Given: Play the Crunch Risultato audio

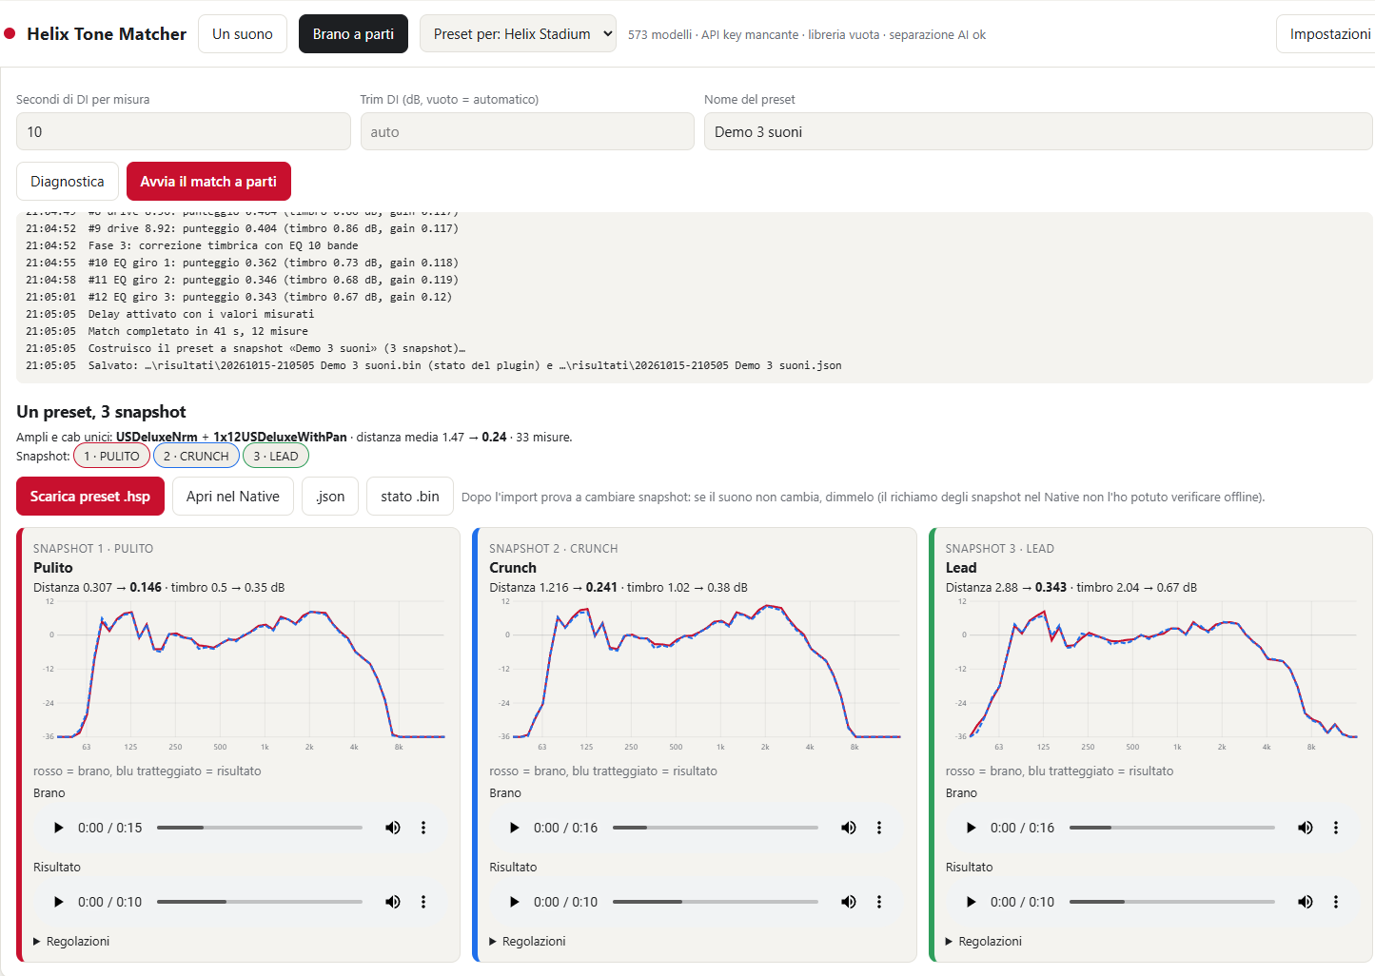Looking at the screenshot, I should coord(515,902).
